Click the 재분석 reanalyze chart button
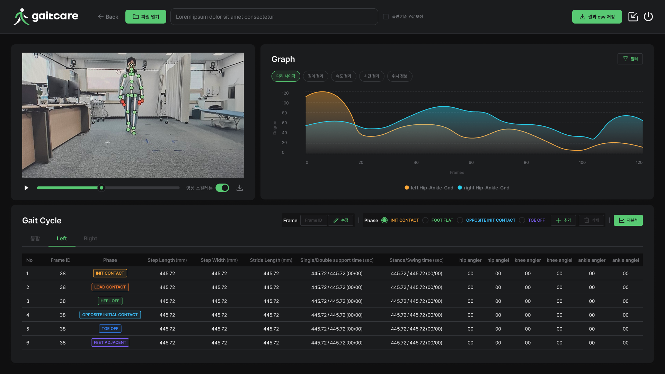This screenshot has height=374, width=665. [x=628, y=220]
